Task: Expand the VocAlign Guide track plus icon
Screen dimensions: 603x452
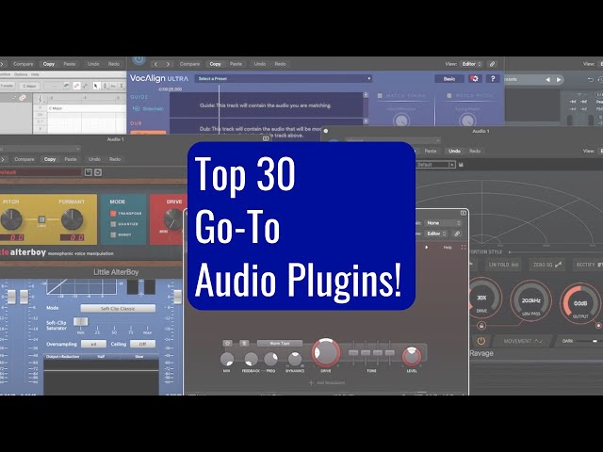Action: [366, 94]
